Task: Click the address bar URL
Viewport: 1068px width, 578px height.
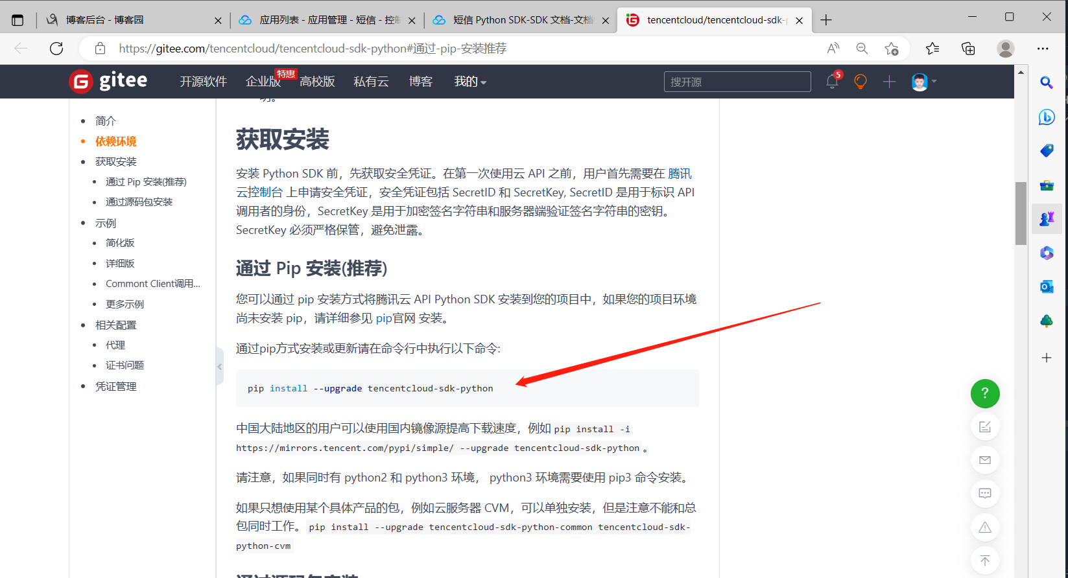Action: [313, 49]
